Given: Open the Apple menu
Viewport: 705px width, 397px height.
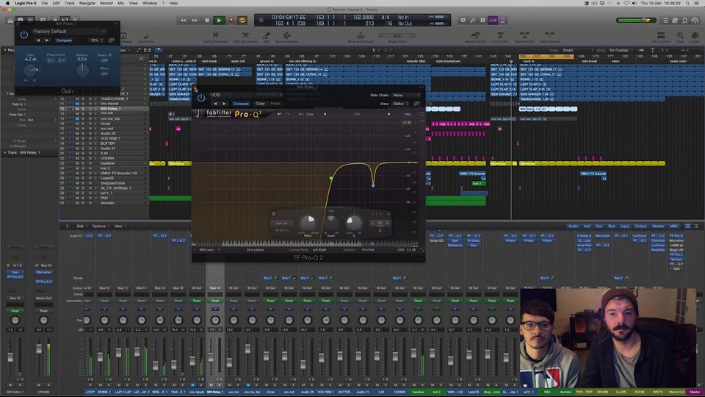Looking at the screenshot, I should click(7, 3).
